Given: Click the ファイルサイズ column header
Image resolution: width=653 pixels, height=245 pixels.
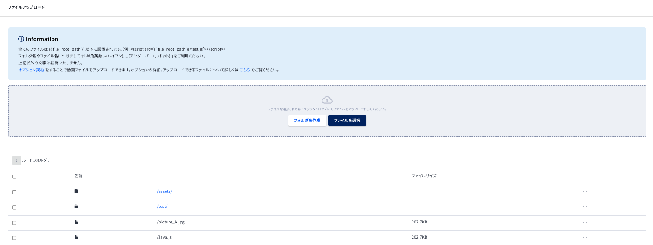Looking at the screenshot, I should pos(424,176).
